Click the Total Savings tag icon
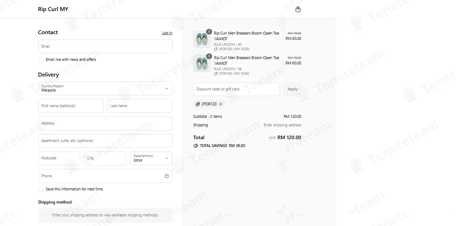456x226 pixels. click(x=195, y=146)
